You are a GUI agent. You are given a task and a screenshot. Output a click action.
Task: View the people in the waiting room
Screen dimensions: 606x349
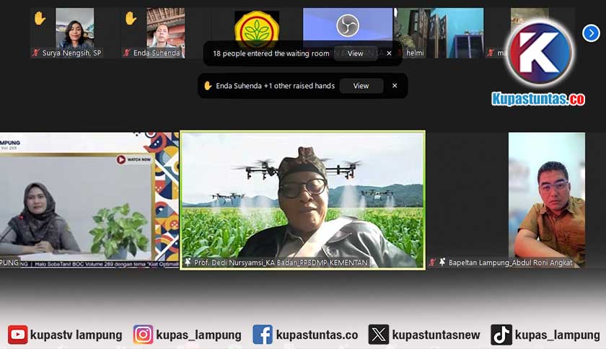[x=355, y=53]
